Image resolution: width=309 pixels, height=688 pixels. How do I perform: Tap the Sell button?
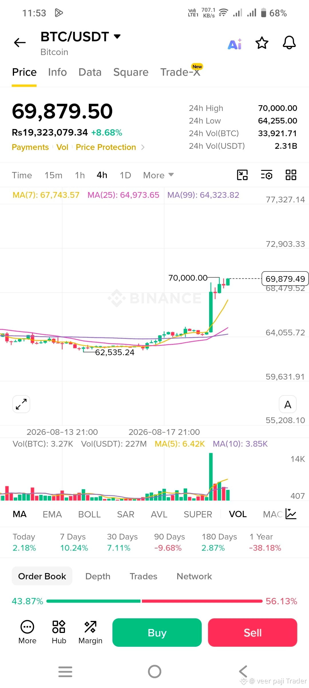point(253,632)
